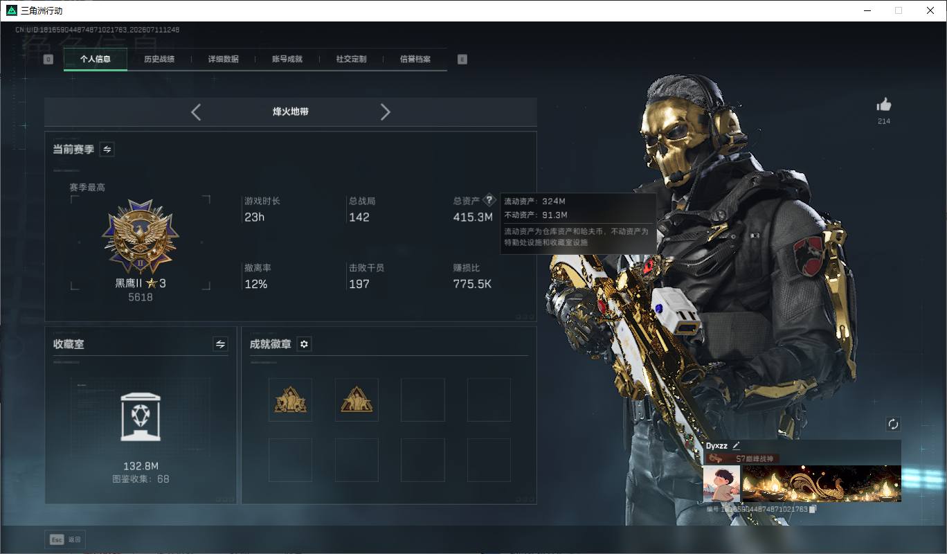947x554 pixels.
Task: Click the 三角洲行动 app icon in title bar
Action: coord(11,10)
